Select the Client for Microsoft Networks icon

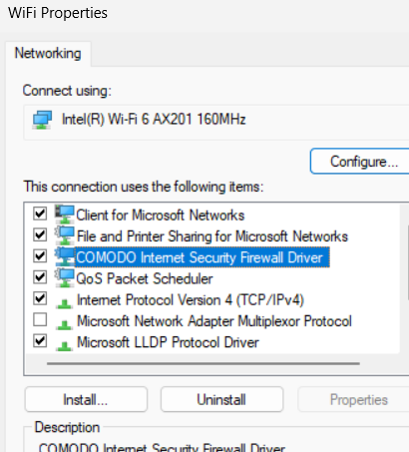tap(65, 215)
